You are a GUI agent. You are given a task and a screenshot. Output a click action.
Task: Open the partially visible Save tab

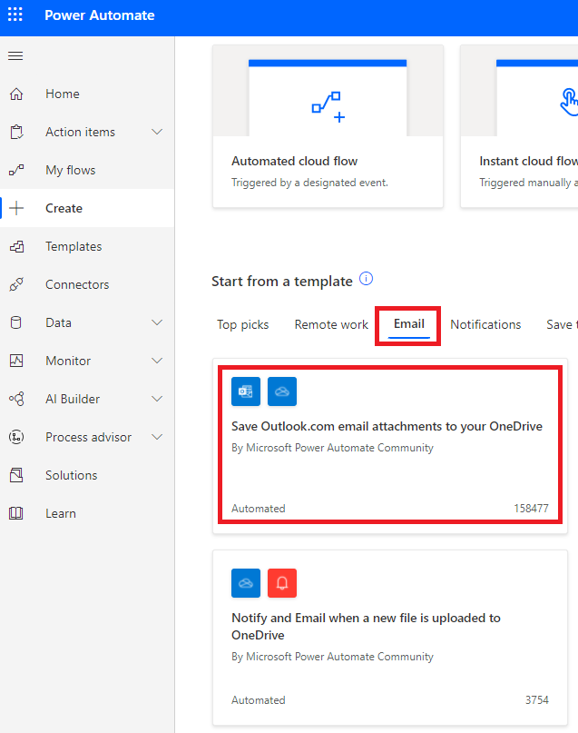coord(562,324)
